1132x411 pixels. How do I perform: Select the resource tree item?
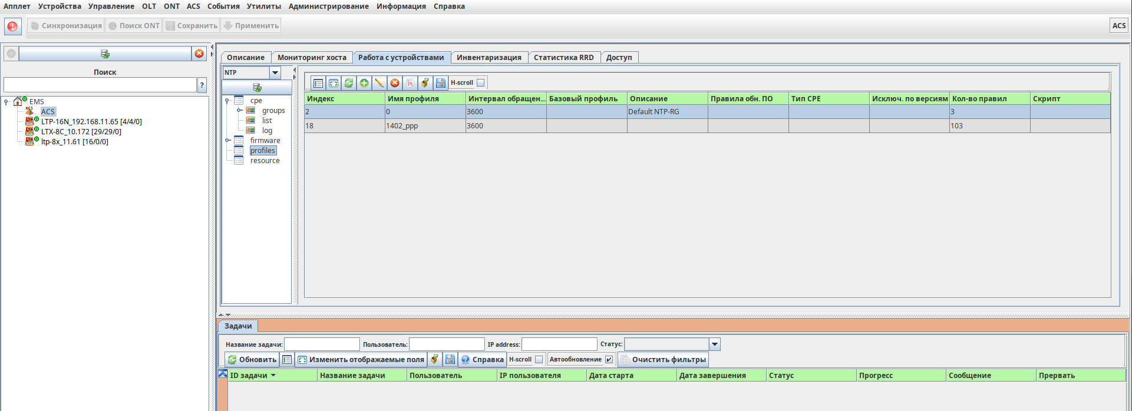pos(265,161)
